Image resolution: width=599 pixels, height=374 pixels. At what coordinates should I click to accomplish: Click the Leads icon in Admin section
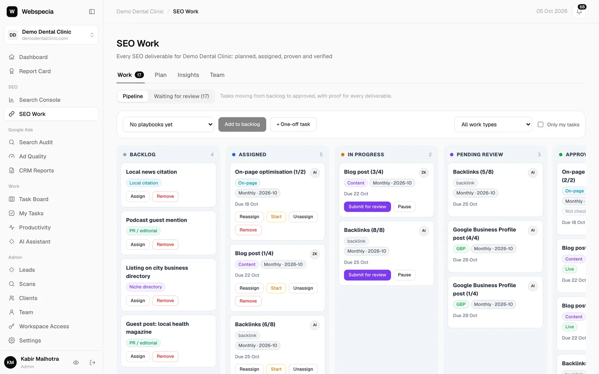(12, 270)
